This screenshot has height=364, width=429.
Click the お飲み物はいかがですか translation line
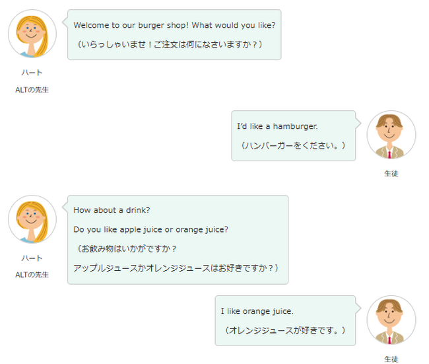[127, 248]
